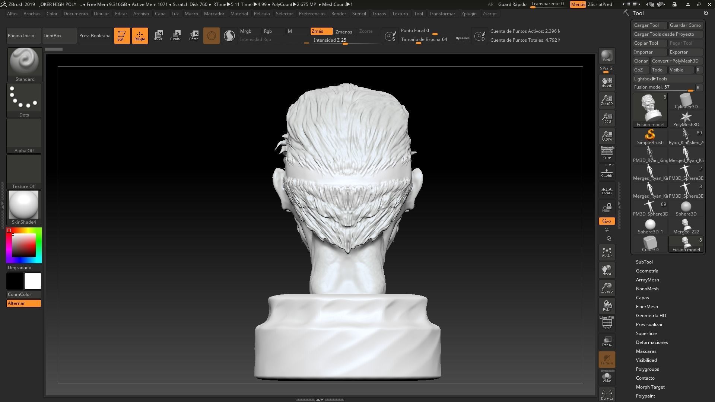Viewport: 715px width, 402px height.
Task: Open the Transformar menu
Action: (x=442, y=14)
